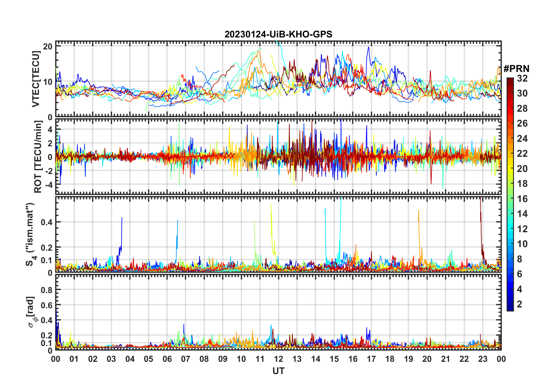Click colorbar tick label 26

coord(522,123)
